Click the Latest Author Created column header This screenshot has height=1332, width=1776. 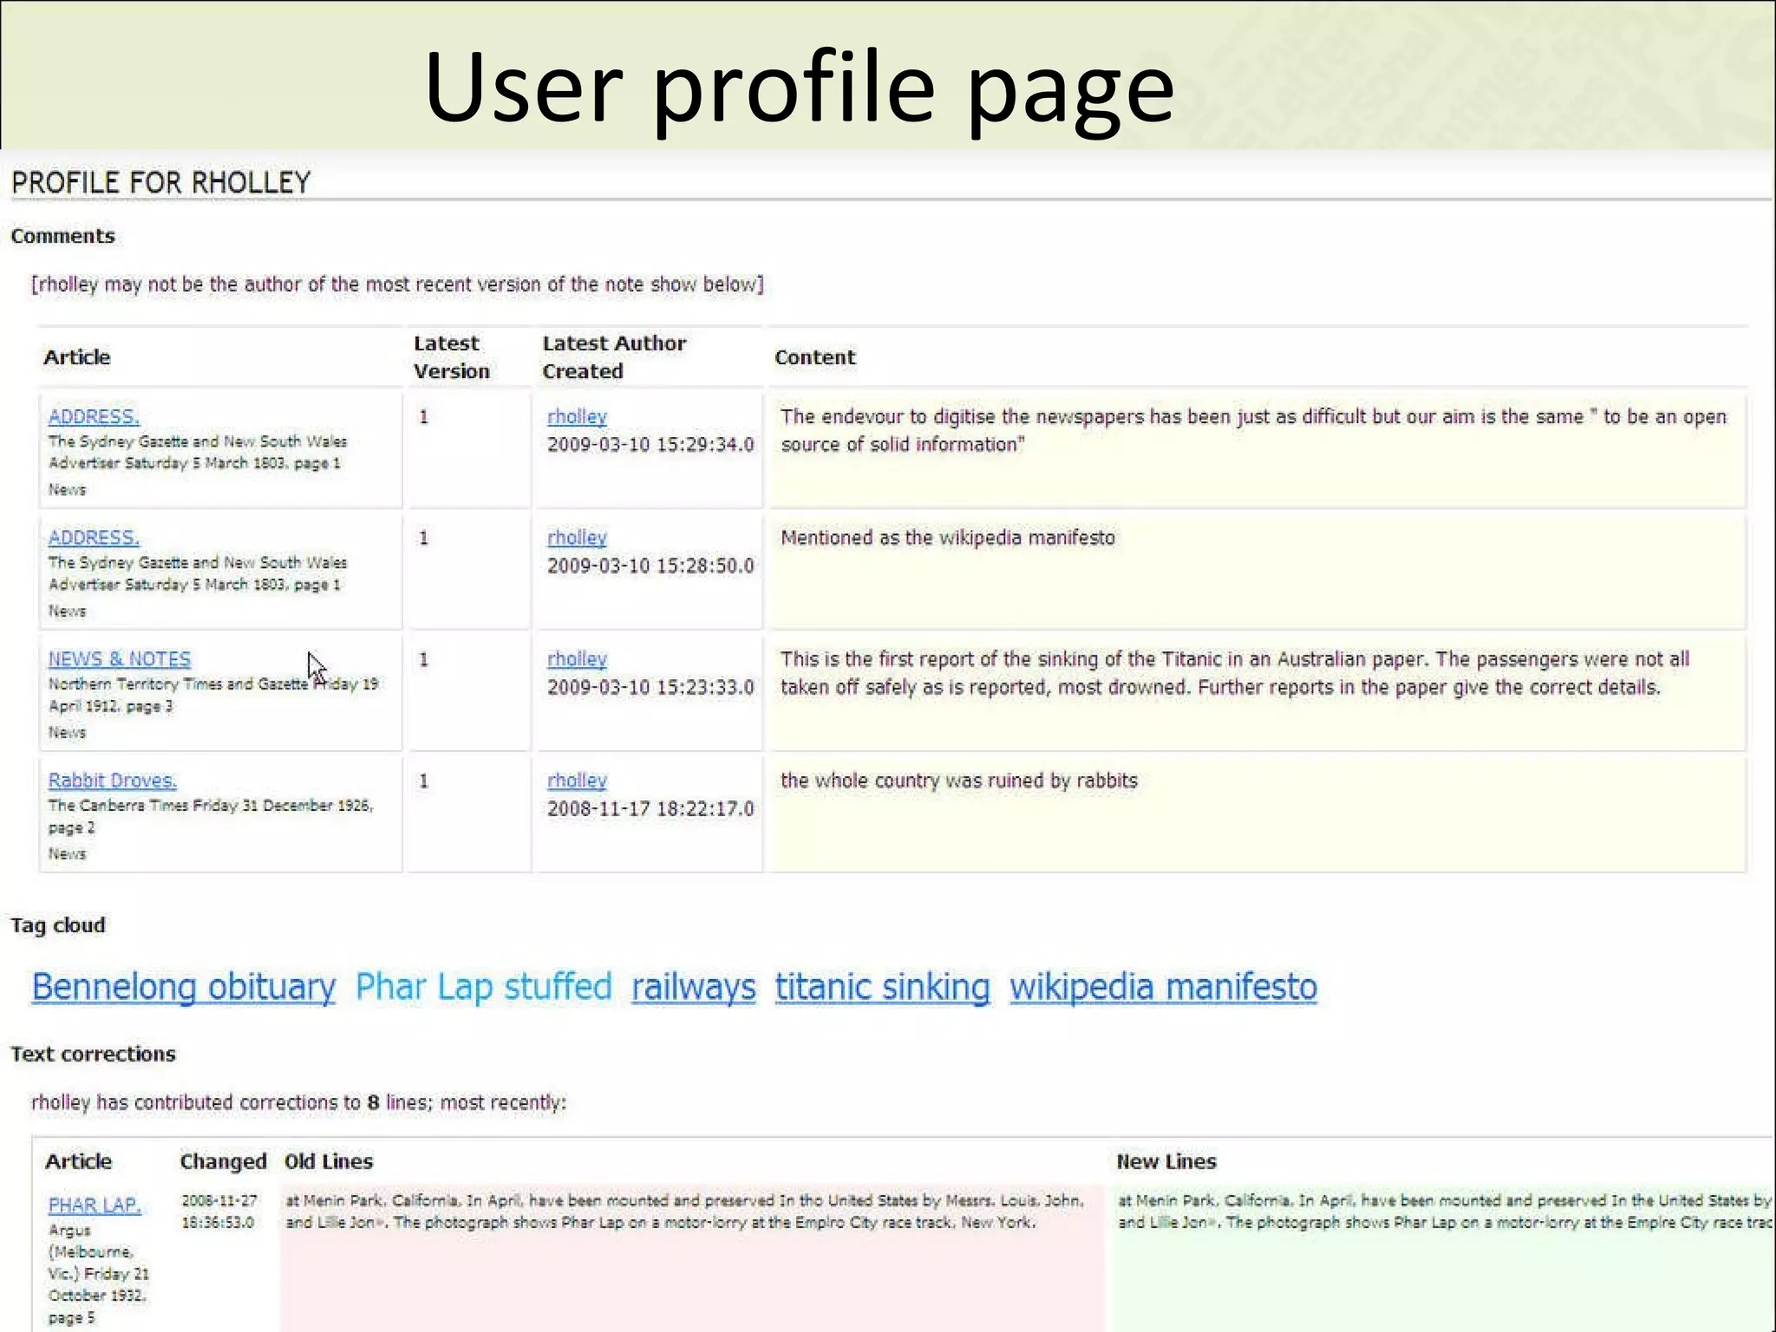point(614,357)
